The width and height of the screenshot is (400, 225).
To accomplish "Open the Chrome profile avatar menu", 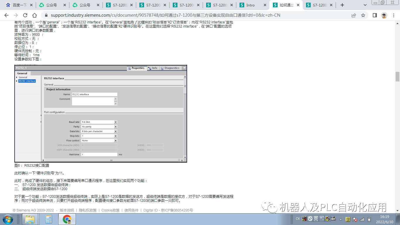I will (384, 15).
